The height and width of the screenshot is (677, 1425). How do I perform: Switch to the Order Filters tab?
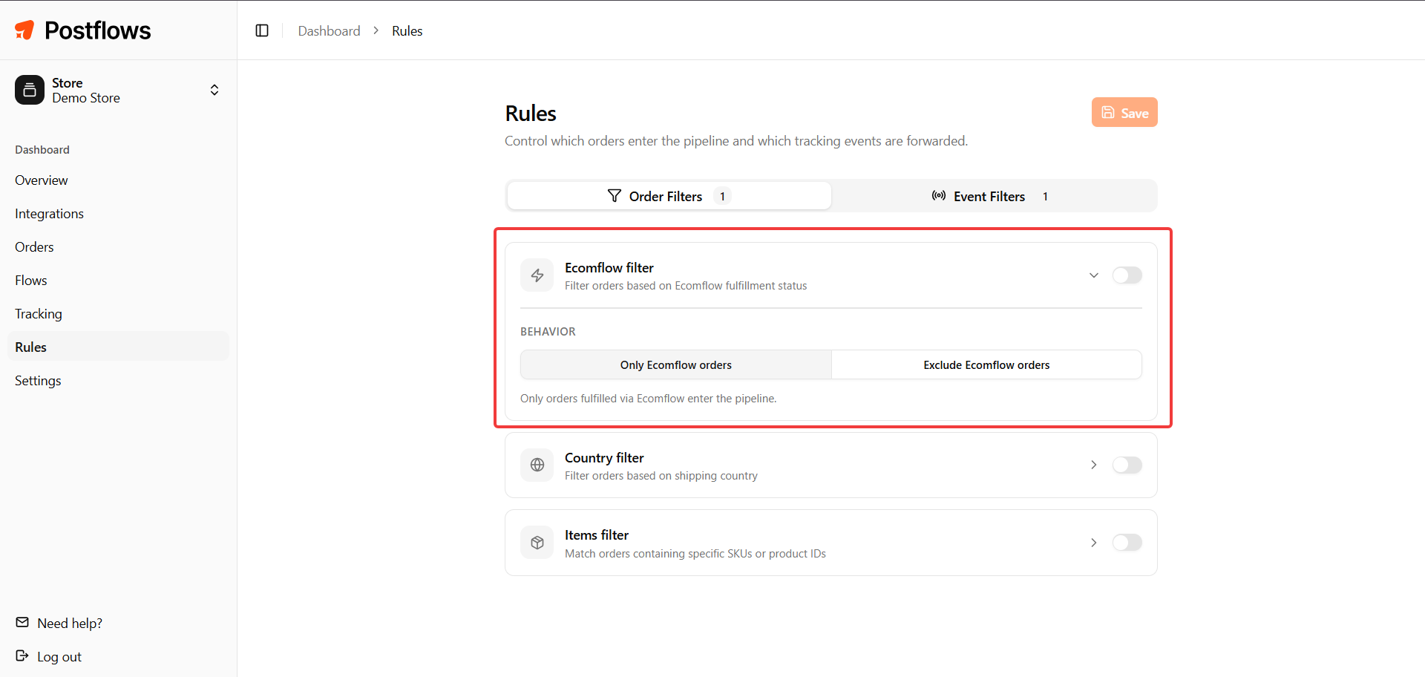[x=669, y=196]
